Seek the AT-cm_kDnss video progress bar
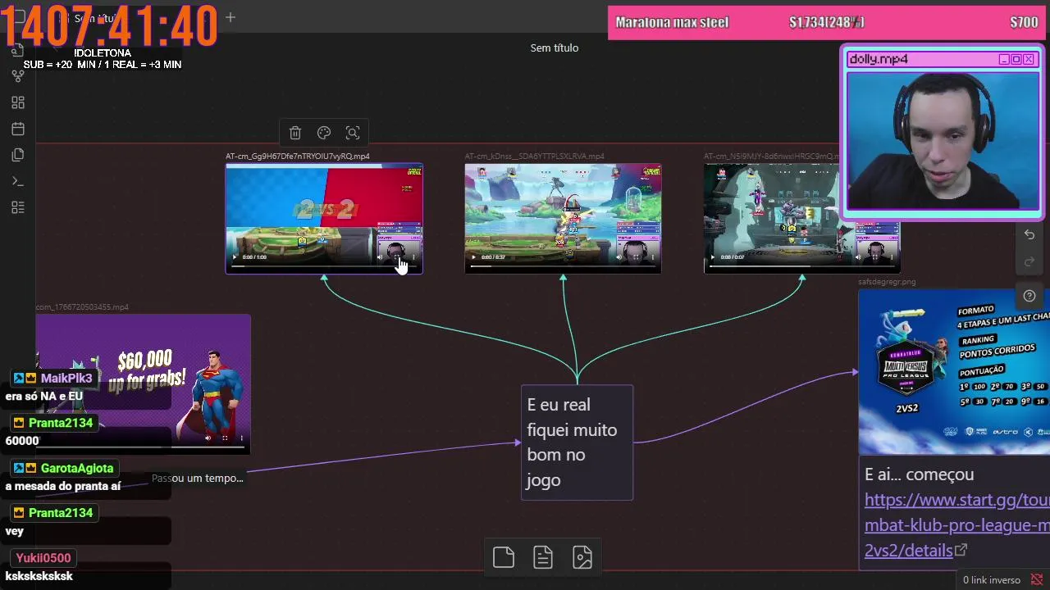This screenshot has height=590, width=1050. pos(563,265)
